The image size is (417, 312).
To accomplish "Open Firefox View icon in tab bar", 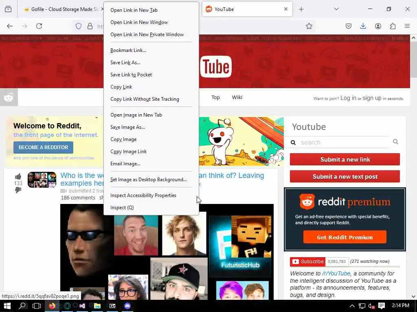I will click(x=8, y=9).
